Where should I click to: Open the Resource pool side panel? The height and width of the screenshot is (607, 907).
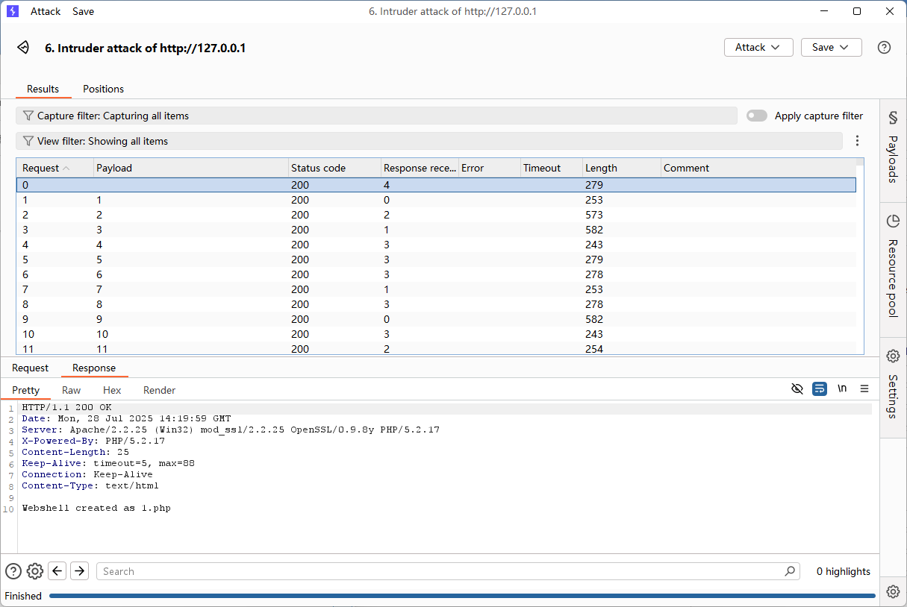(893, 265)
